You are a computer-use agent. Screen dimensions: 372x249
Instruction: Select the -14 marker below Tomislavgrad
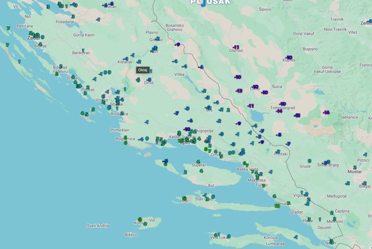pyautogui.click(x=279, y=111)
